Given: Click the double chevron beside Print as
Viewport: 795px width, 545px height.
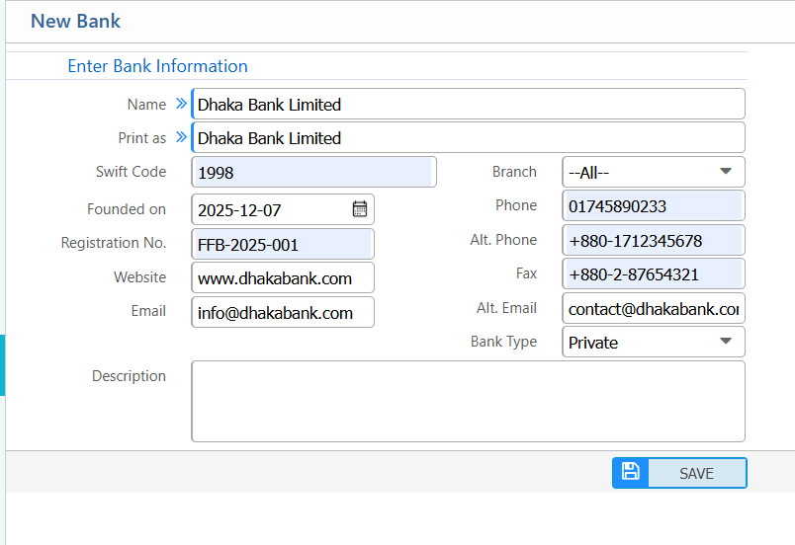Looking at the screenshot, I should point(181,137).
